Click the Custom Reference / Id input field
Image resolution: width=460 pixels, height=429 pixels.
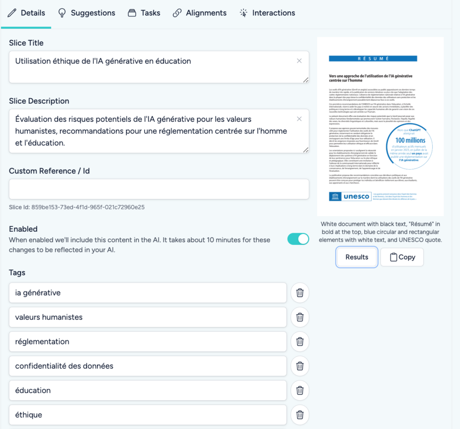click(159, 189)
